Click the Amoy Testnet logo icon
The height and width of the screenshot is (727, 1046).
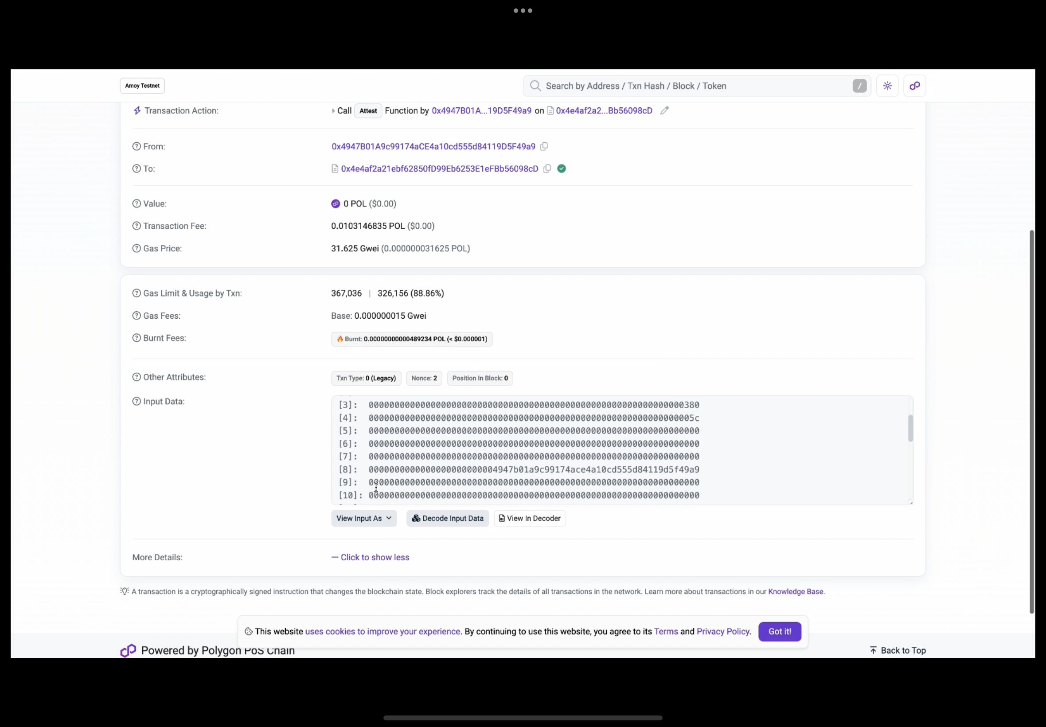click(x=142, y=85)
